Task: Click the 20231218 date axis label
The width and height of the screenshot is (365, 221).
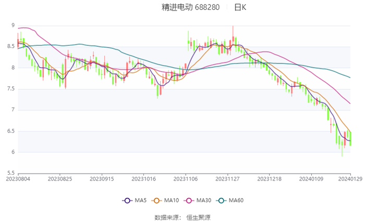Action: 269,178
